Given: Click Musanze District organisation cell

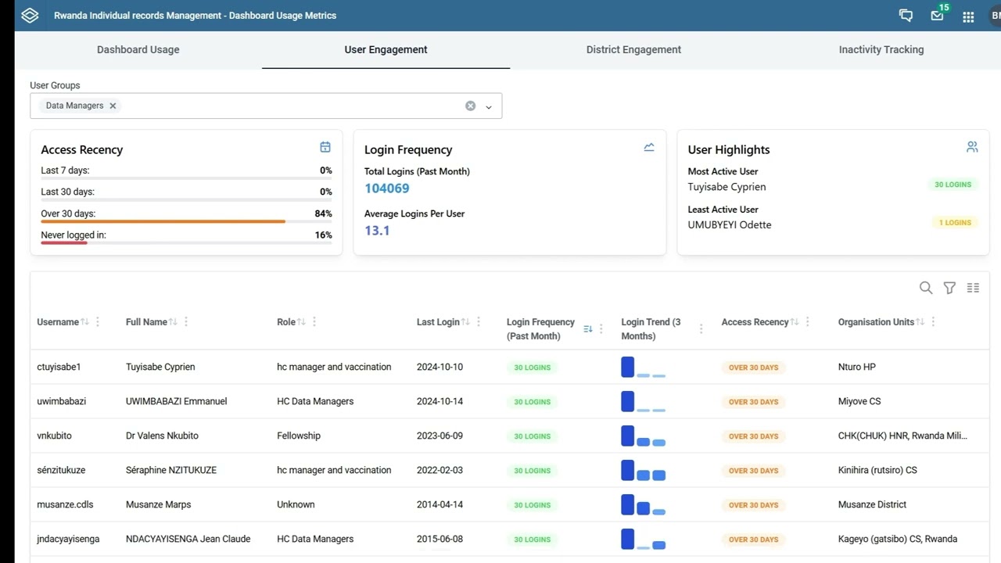Looking at the screenshot, I should click(872, 504).
